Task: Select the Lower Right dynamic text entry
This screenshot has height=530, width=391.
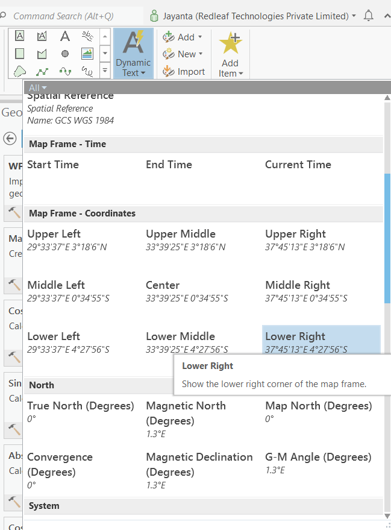Action: click(x=313, y=342)
